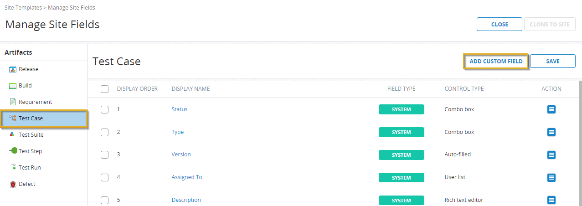582x206 pixels.
Task: Click the Release artifact icon
Action: [13, 69]
